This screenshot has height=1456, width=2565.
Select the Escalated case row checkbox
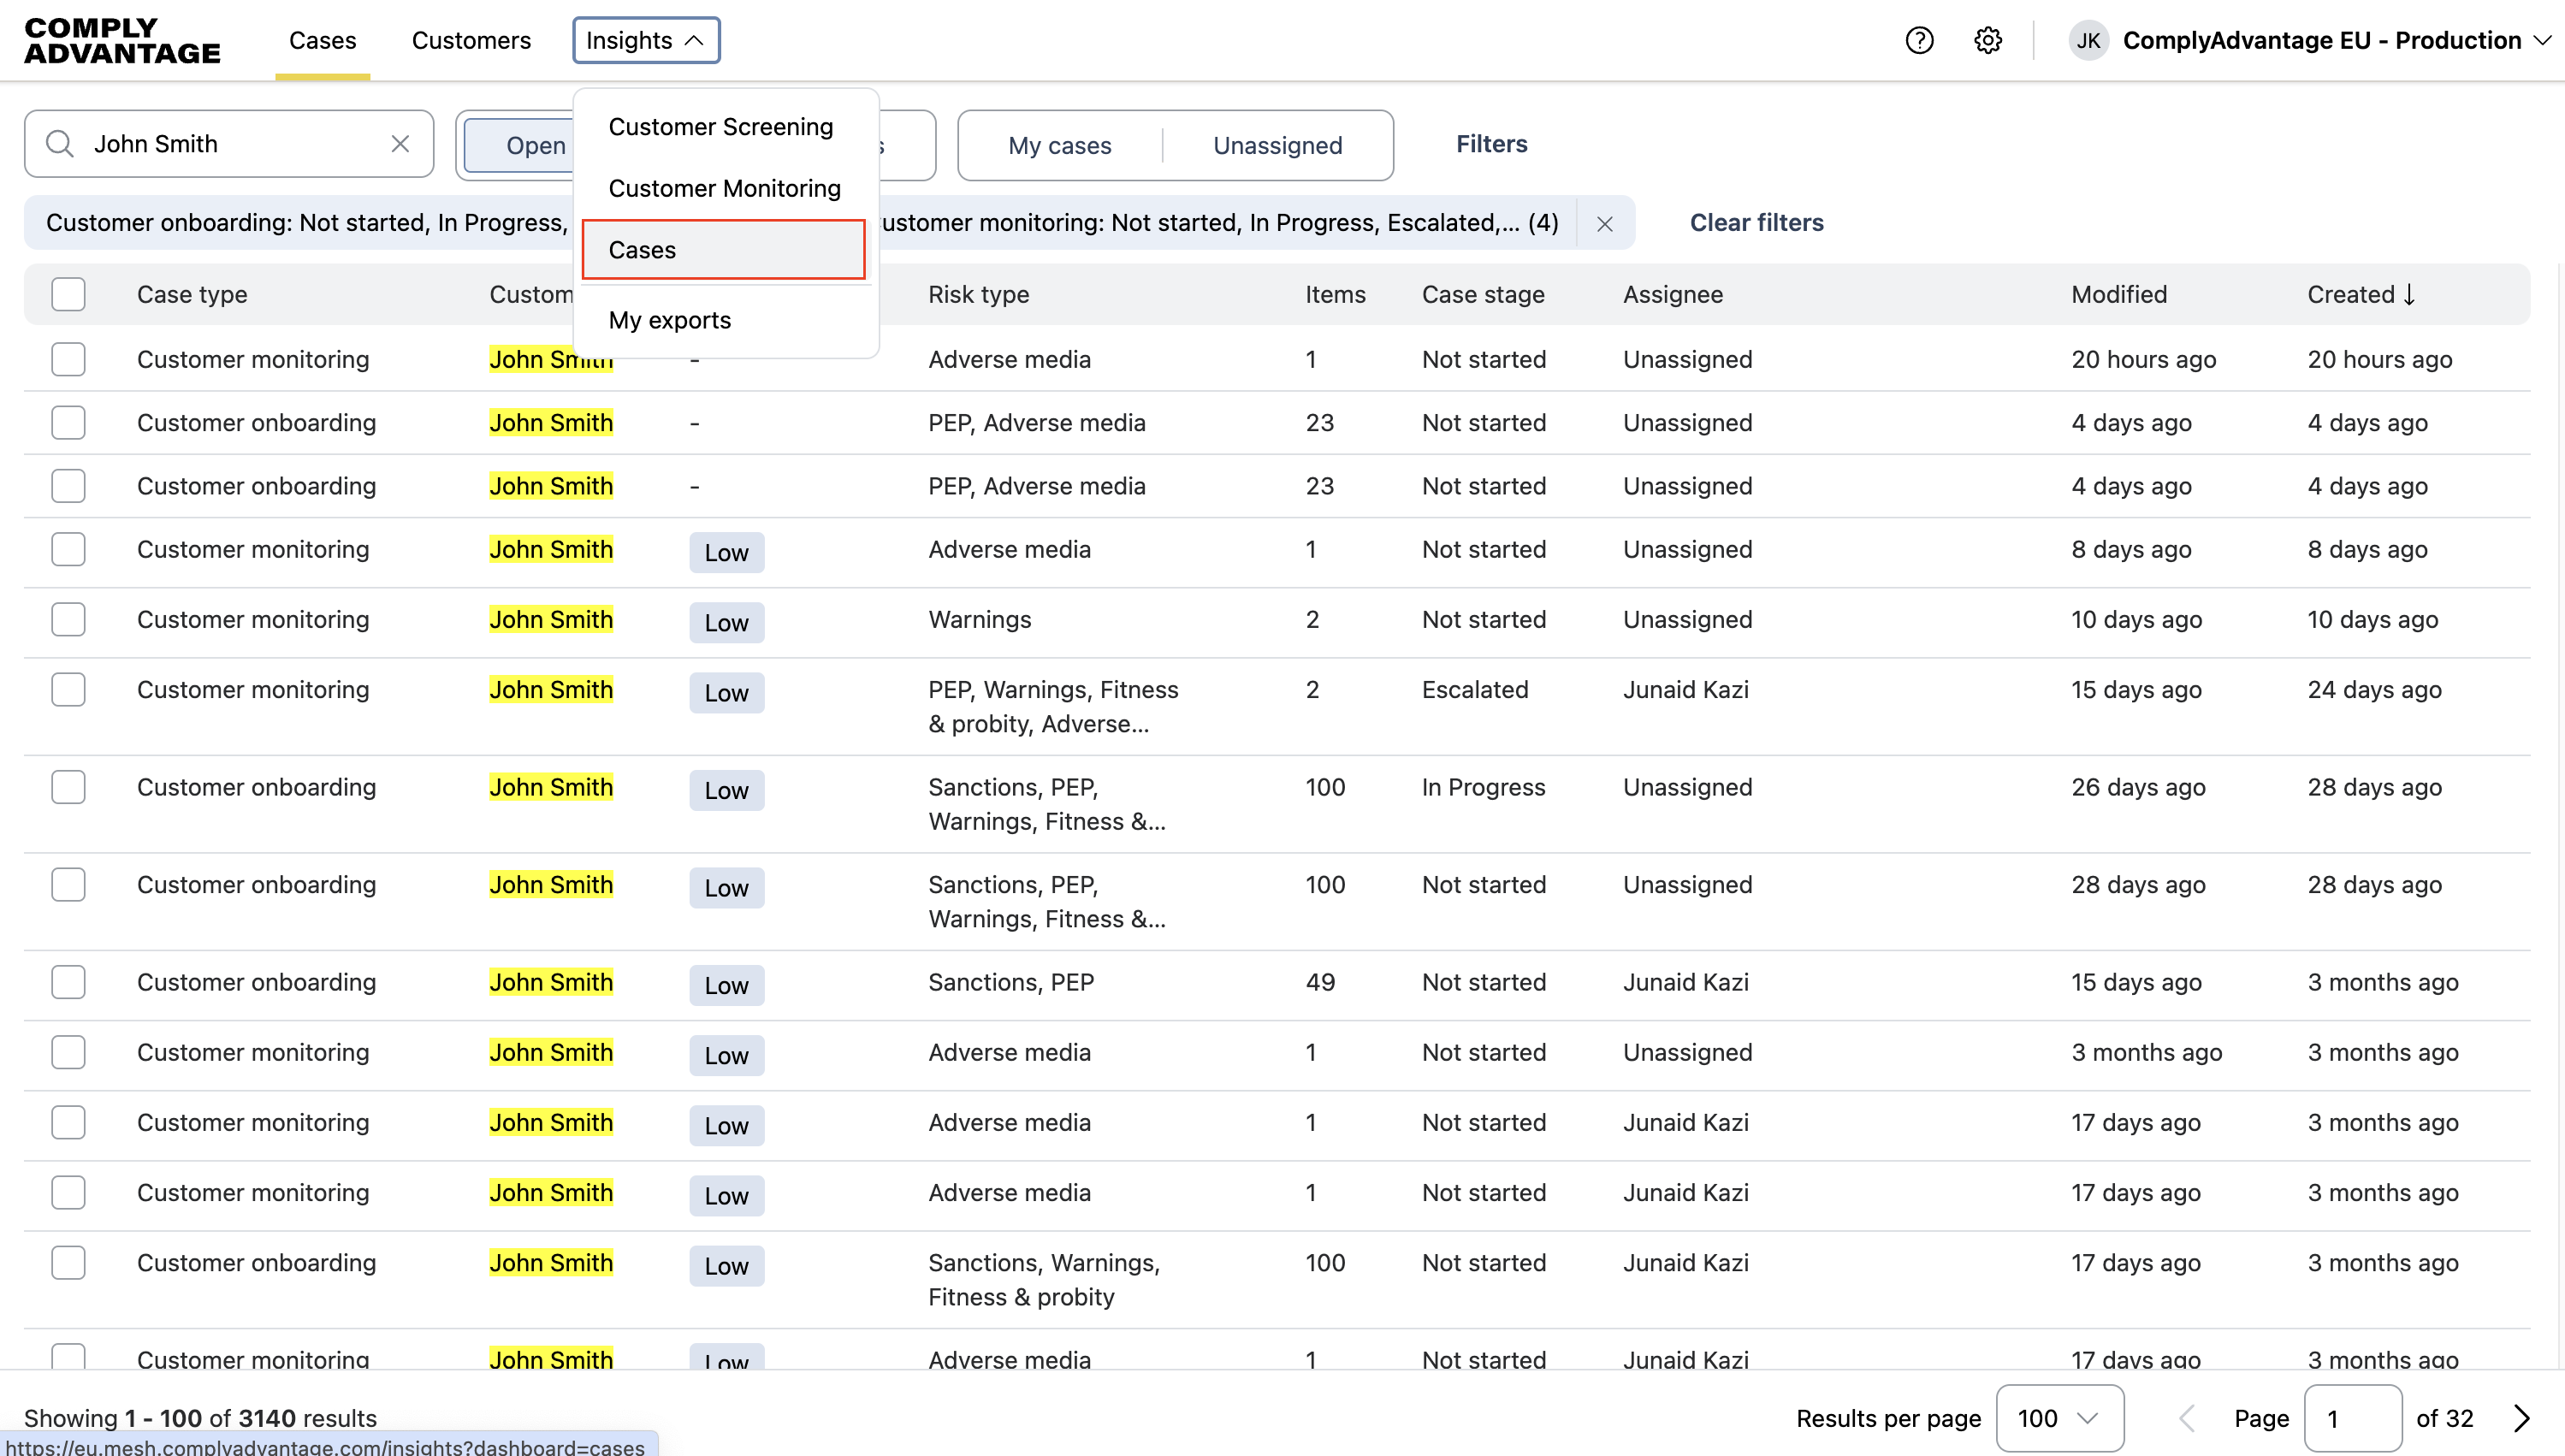click(x=68, y=690)
